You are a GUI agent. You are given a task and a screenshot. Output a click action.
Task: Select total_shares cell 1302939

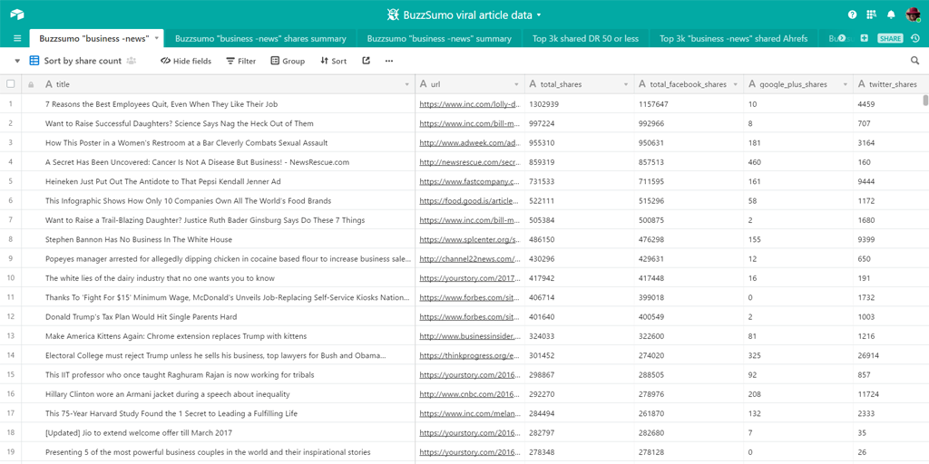580,103
